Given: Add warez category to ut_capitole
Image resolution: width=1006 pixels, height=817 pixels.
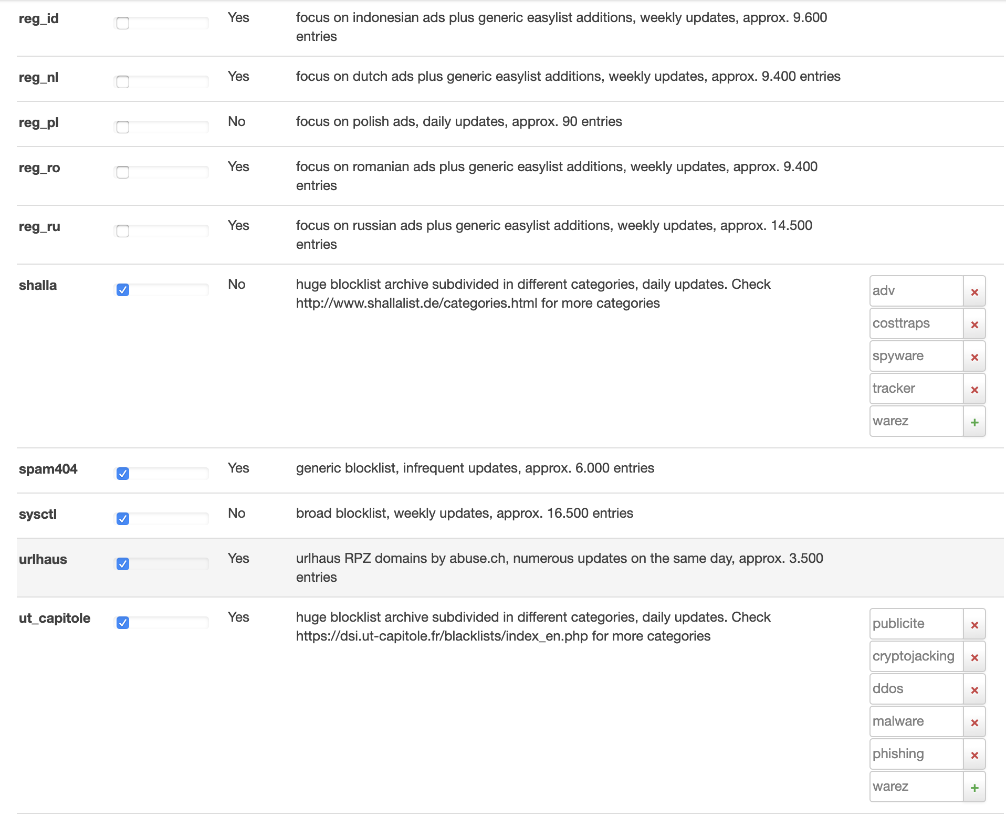Looking at the screenshot, I should click(974, 788).
